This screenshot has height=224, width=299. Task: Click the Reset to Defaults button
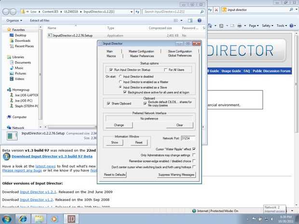[115, 175]
